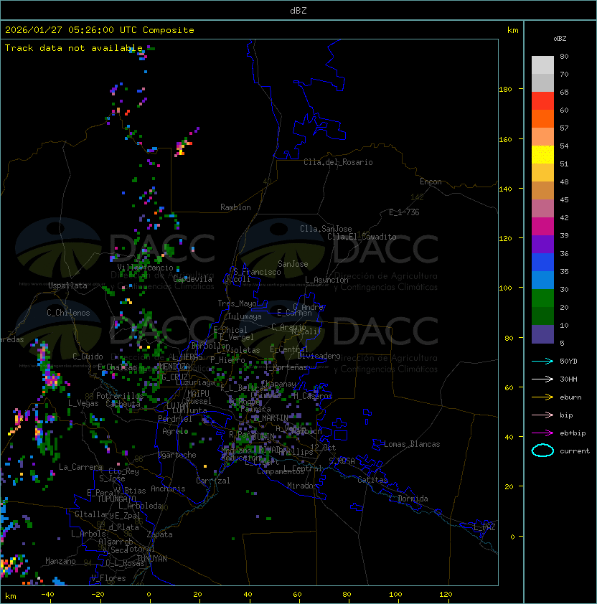Pick the magenta 39-42 dBZ legend swatch
The height and width of the screenshot is (604, 597).
[542, 227]
